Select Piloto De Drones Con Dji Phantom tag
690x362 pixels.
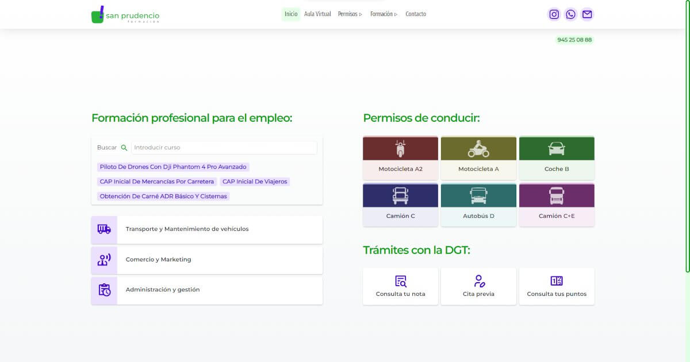click(x=173, y=167)
